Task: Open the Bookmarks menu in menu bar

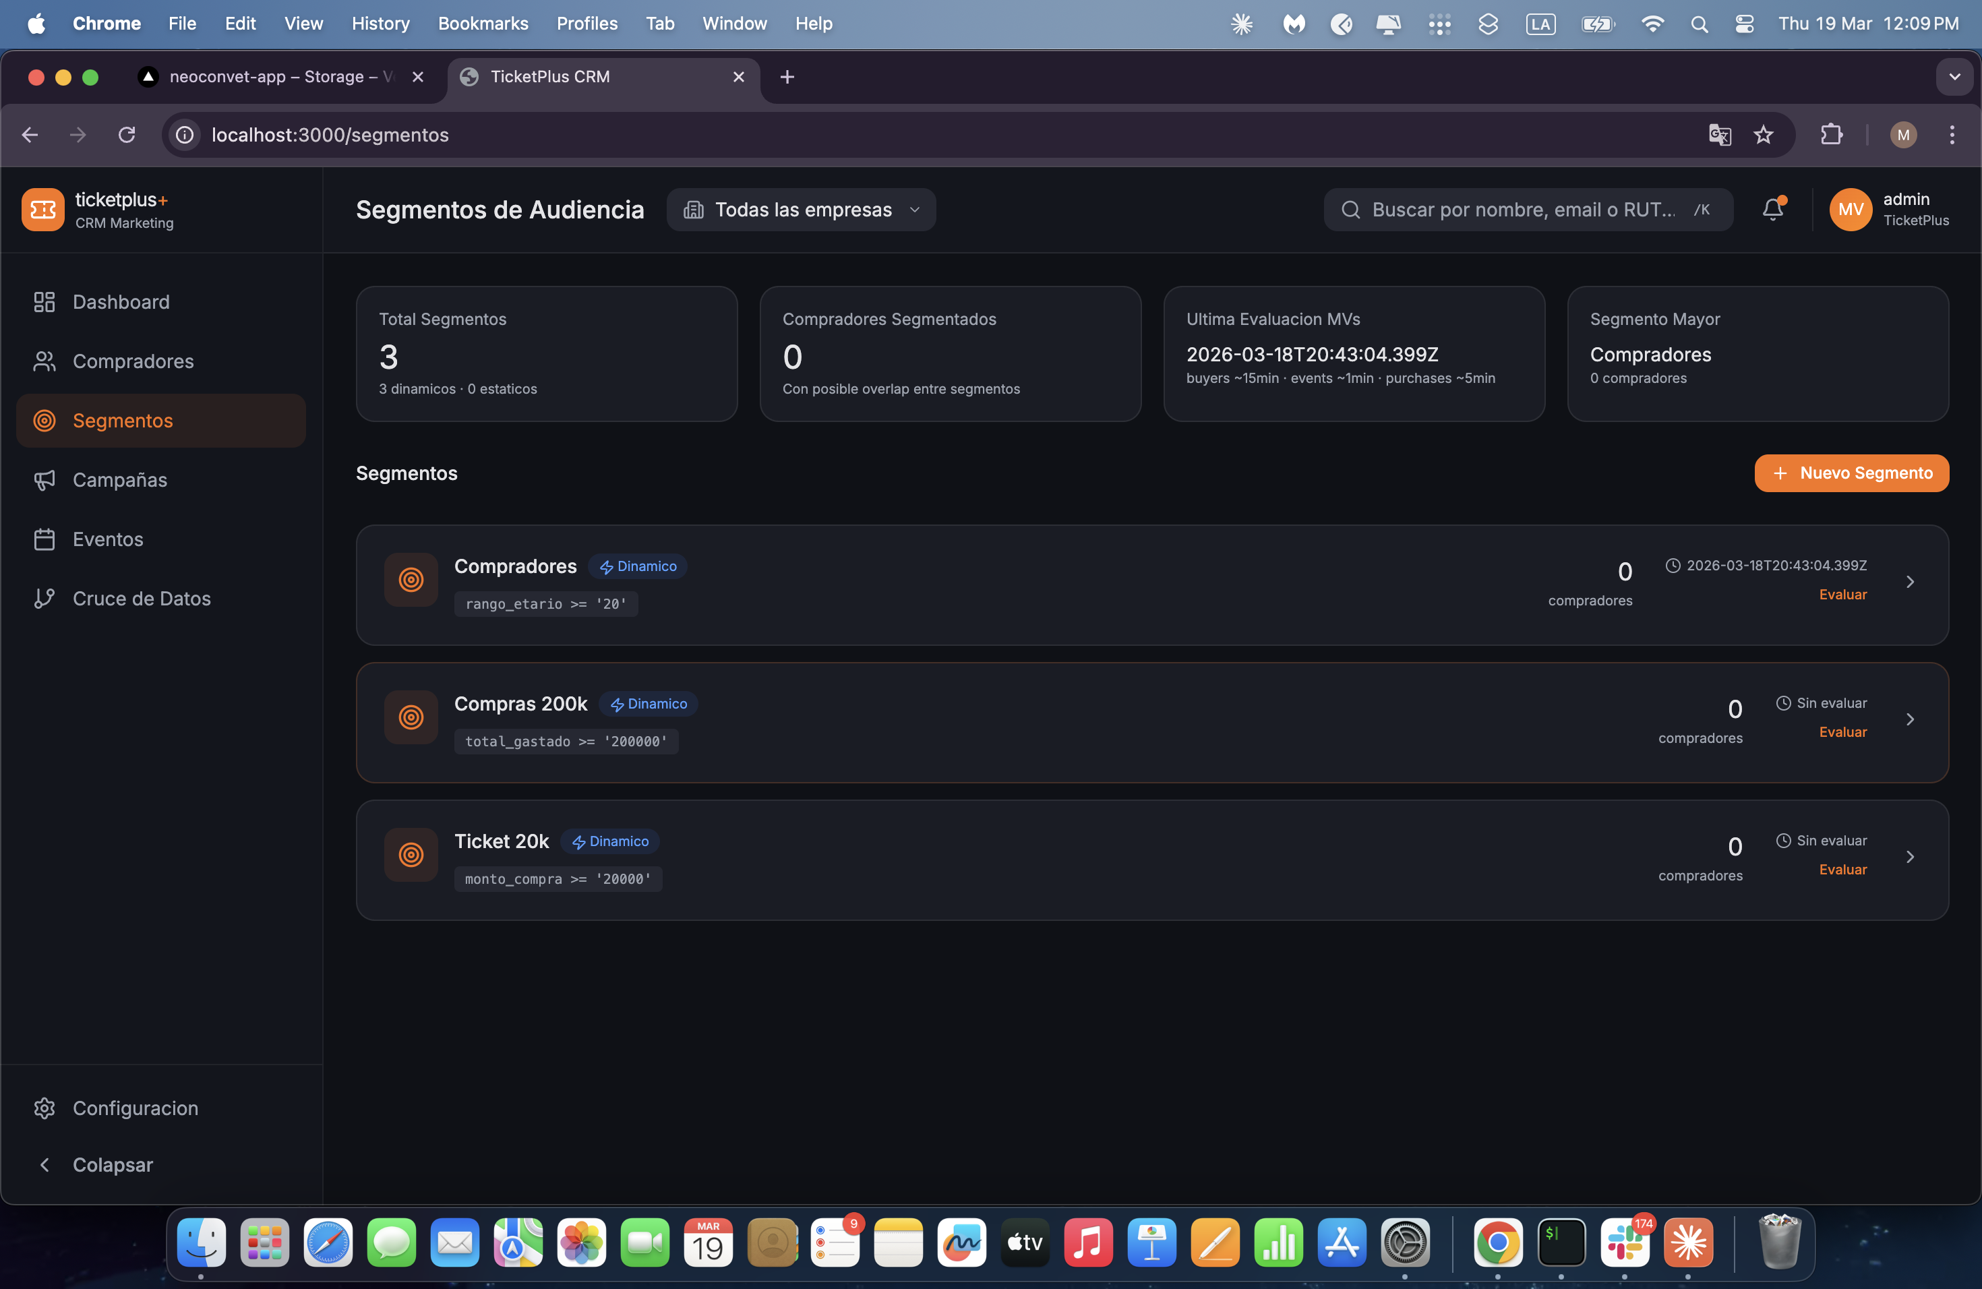Action: tap(483, 24)
